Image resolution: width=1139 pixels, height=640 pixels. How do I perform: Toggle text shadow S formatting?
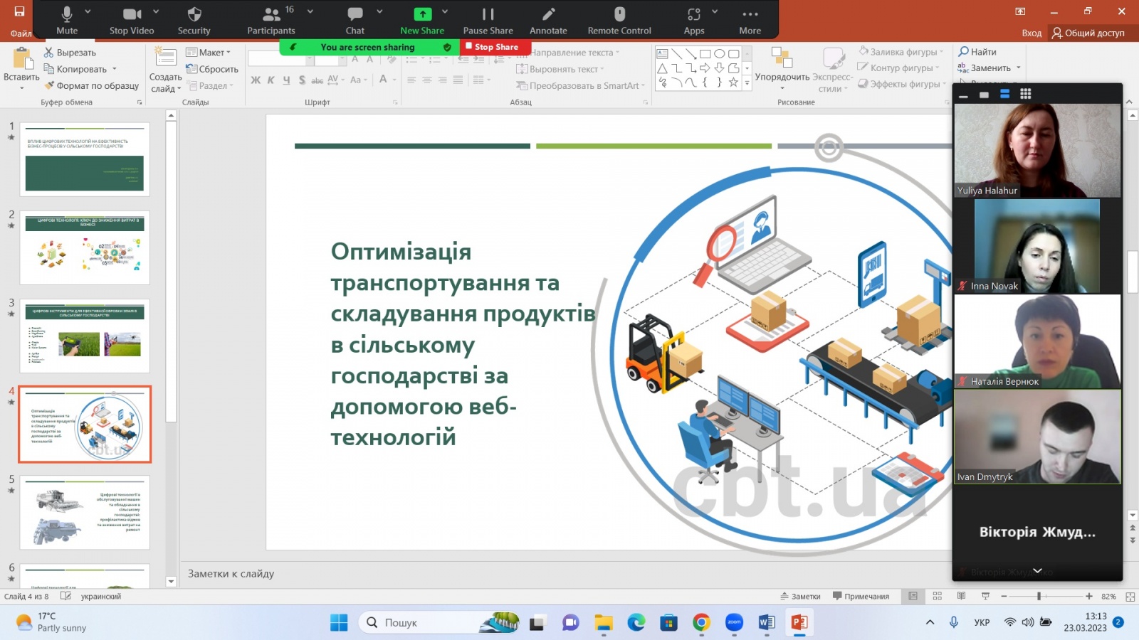(302, 80)
